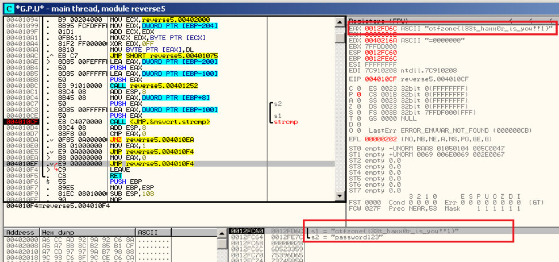Click the disassembly pane scroll-down arrow
Screen dimensions: 559x262
(340, 195)
